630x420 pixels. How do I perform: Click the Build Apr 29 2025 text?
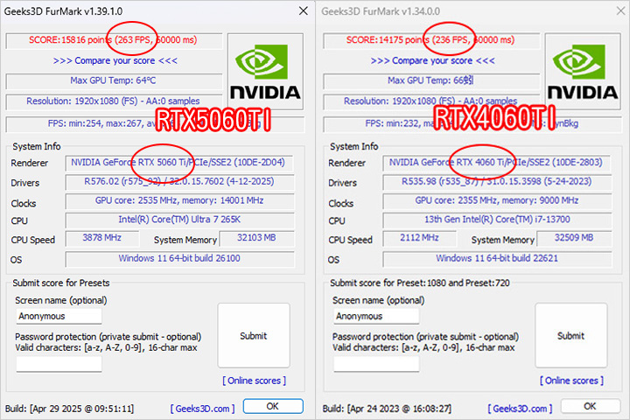pos(69,409)
